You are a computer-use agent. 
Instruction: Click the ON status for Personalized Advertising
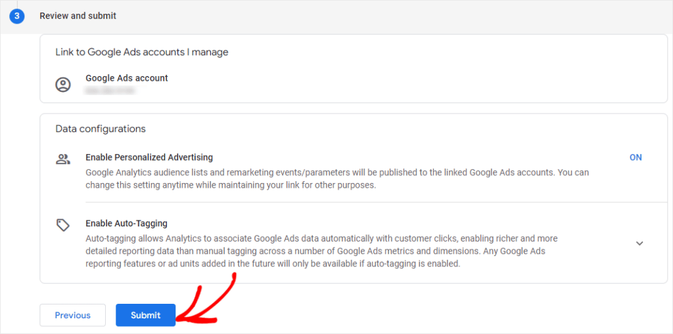point(636,157)
